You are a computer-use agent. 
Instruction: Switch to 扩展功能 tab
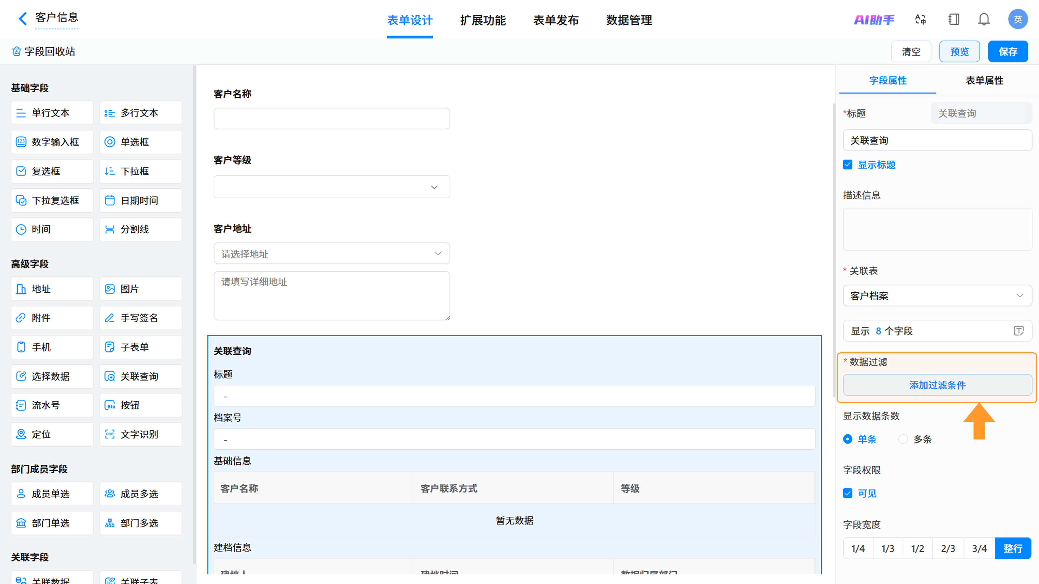click(x=483, y=20)
